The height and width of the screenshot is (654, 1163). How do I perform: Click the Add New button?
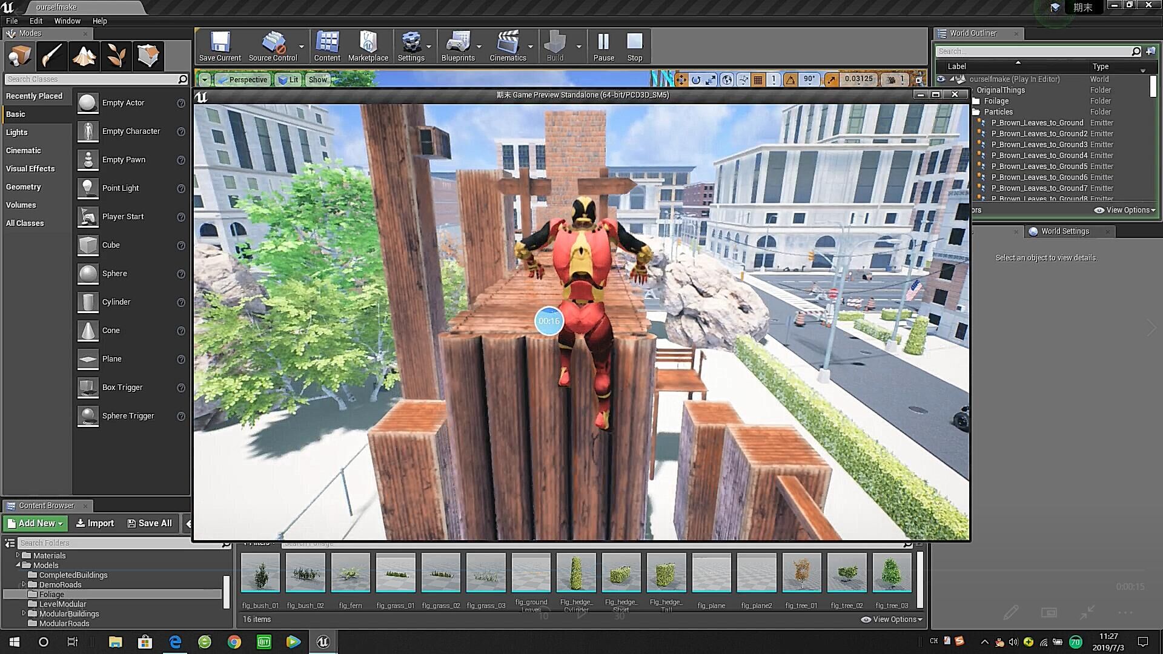click(35, 523)
